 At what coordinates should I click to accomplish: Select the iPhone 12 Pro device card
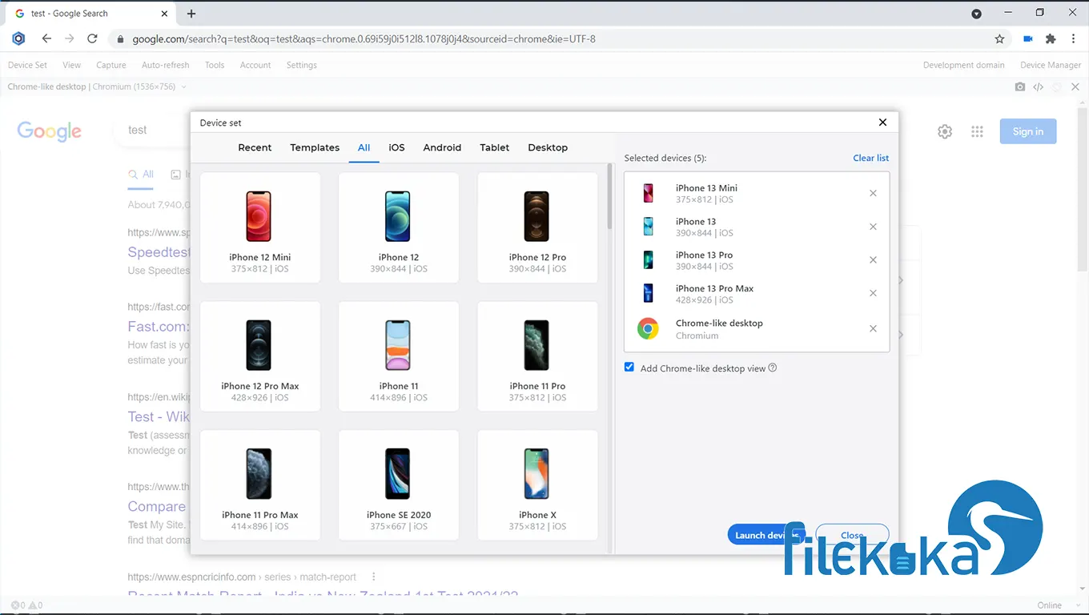click(x=537, y=227)
